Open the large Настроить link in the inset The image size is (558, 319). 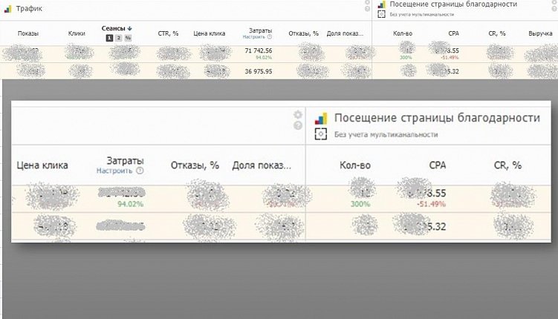click(114, 171)
